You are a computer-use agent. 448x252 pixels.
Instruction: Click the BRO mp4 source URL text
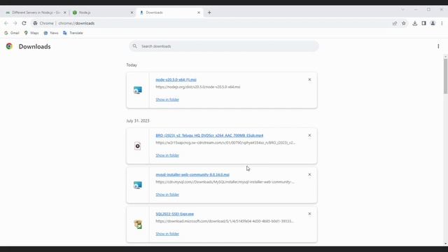tap(225, 143)
